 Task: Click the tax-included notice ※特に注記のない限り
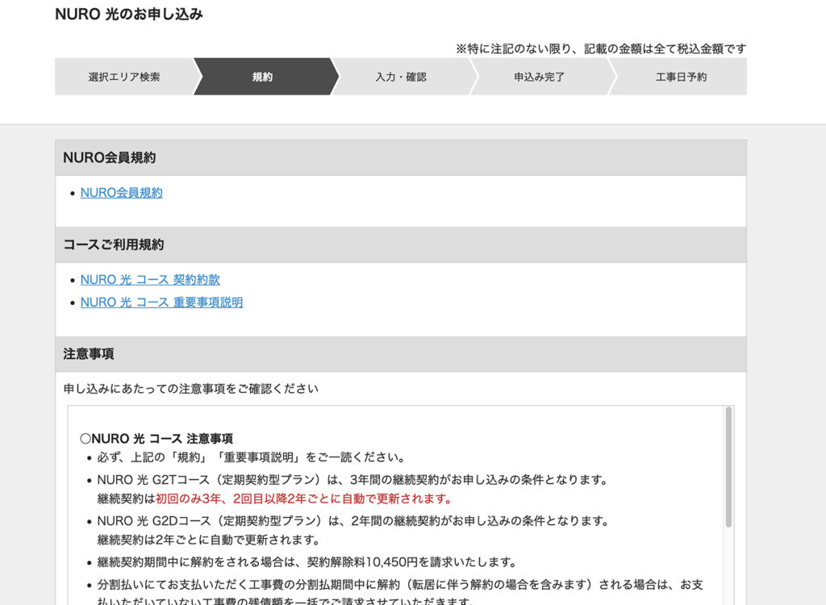point(601,49)
